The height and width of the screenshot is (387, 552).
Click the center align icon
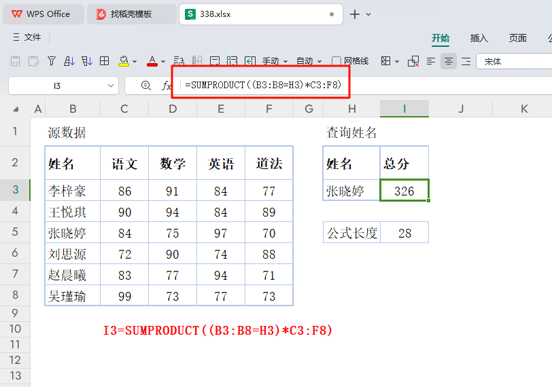pos(449,62)
